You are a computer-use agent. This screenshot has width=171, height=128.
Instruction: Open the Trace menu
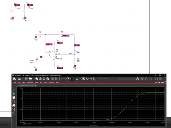36,82
